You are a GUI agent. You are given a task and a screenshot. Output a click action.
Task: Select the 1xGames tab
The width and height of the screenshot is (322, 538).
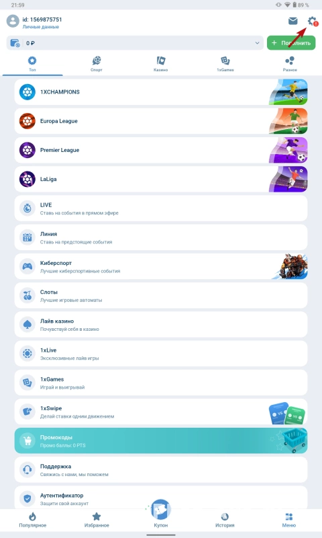point(225,64)
